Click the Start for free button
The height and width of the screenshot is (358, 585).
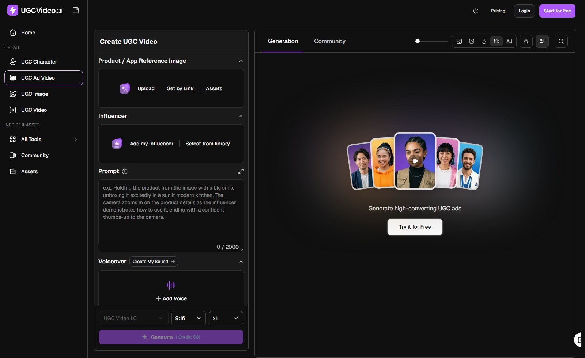coord(557,11)
